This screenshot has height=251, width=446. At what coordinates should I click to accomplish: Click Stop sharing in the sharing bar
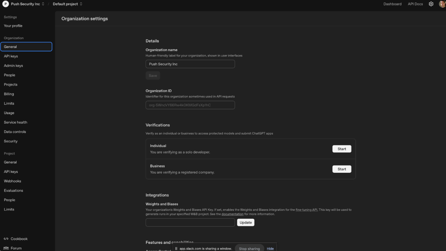[x=249, y=249]
